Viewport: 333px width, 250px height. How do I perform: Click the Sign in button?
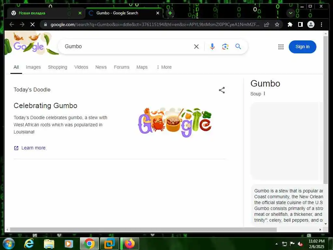[302, 47]
